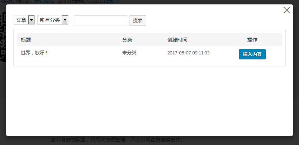This screenshot has width=299, height=145.
Task: Select the 标题 column header
Action: [26, 40]
